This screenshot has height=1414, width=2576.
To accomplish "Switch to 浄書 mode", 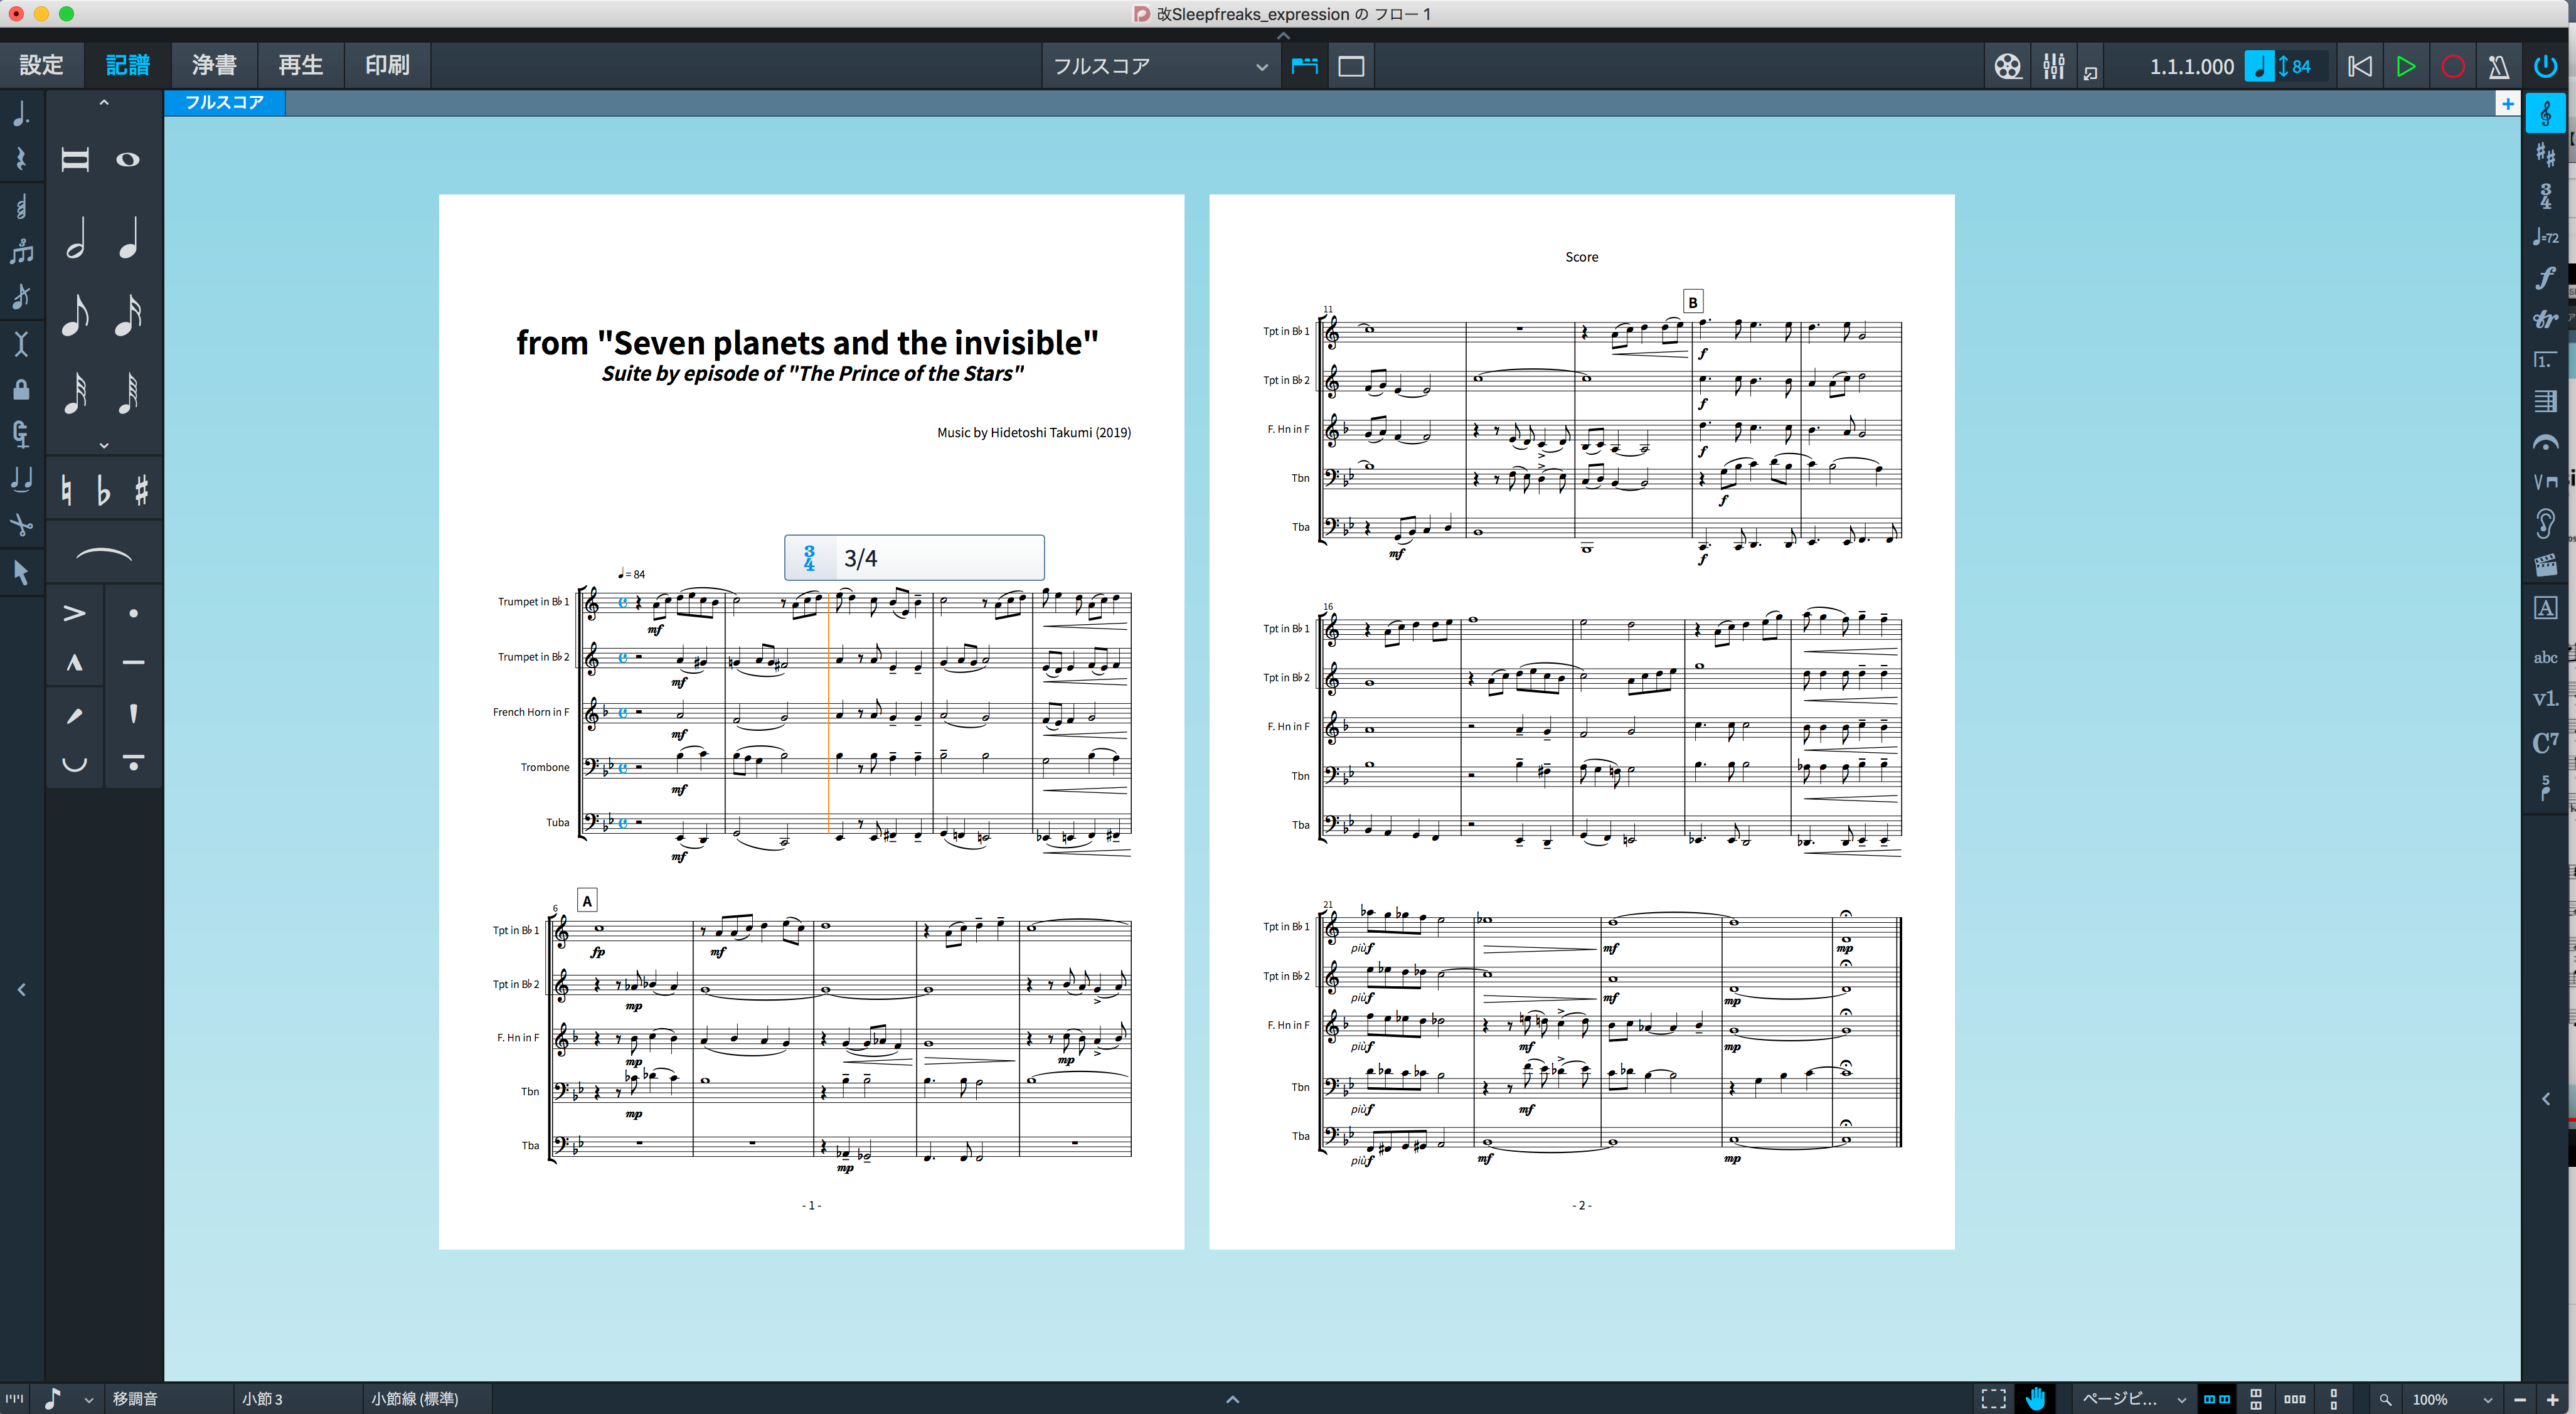I will 214,65.
